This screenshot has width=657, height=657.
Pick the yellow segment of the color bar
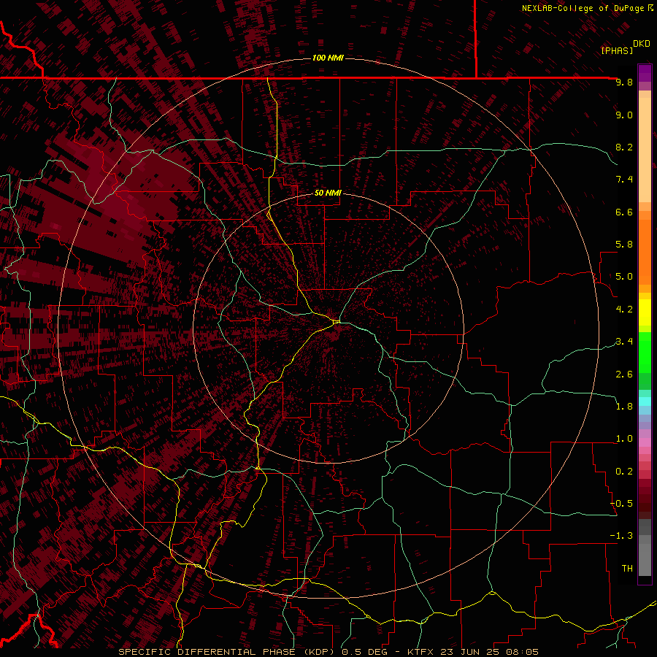(x=645, y=312)
